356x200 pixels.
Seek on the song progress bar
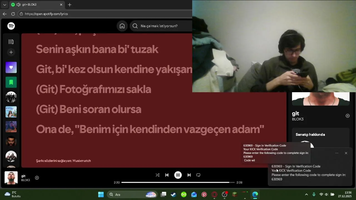coord(178,182)
